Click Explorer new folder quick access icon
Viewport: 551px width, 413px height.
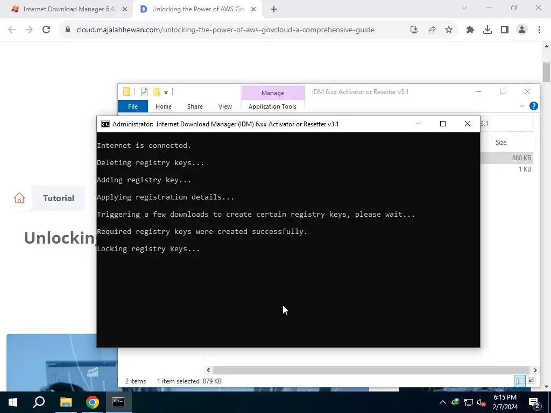coord(156,92)
